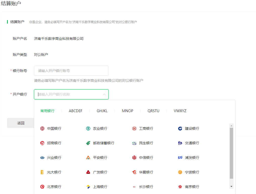Choose 北京银行 text label
The image size is (256, 194).
click(54, 187)
